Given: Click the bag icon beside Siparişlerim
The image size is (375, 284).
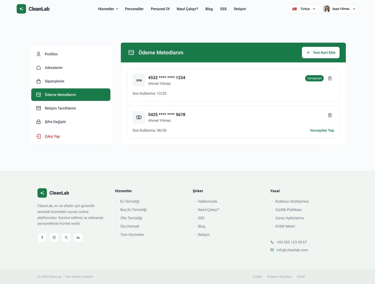Looking at the screenshot, I should click(x=39, y=81).
